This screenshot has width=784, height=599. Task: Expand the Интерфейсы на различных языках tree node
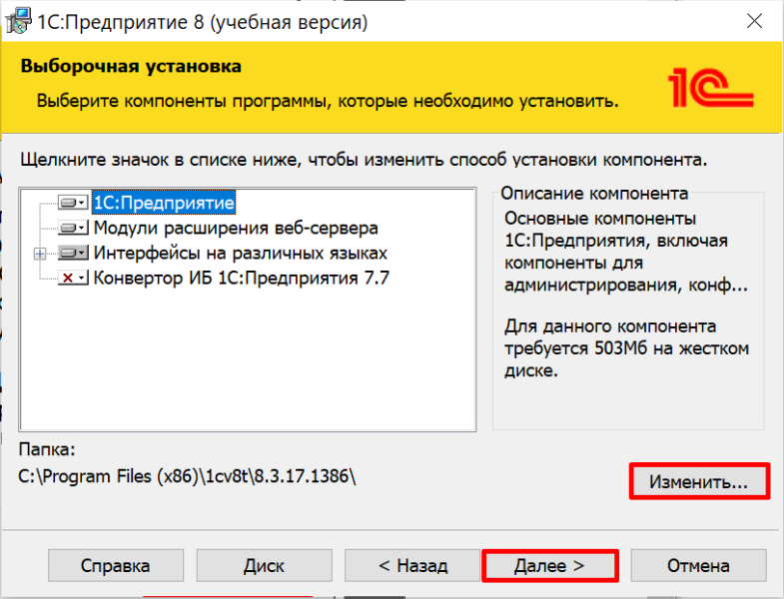coord(41,254)
